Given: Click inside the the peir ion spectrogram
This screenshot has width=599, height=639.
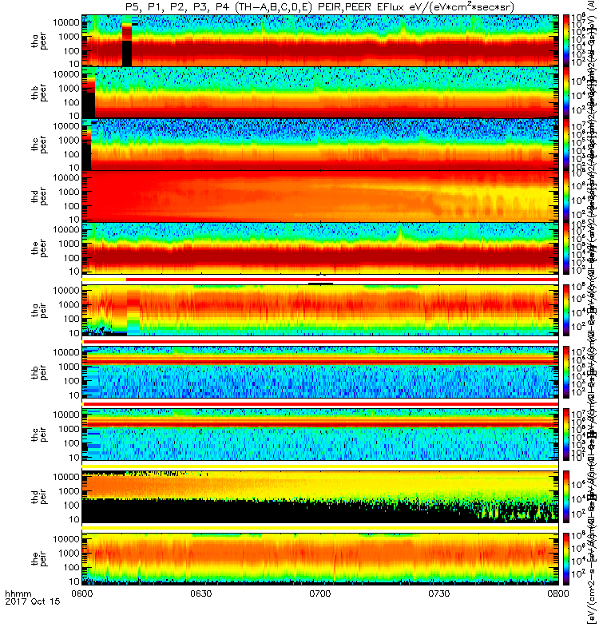Looking at the screenshot, I should [320, 558].
